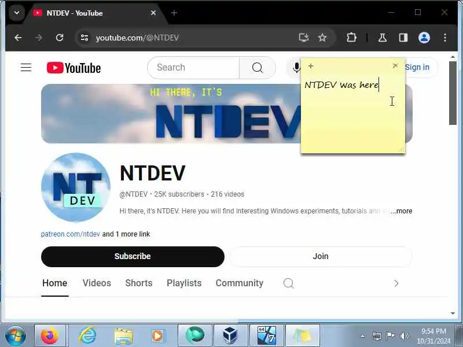The image size is (463, 347).
Task: Open YouTube hamburger guide menu
Action: (26, 68)
